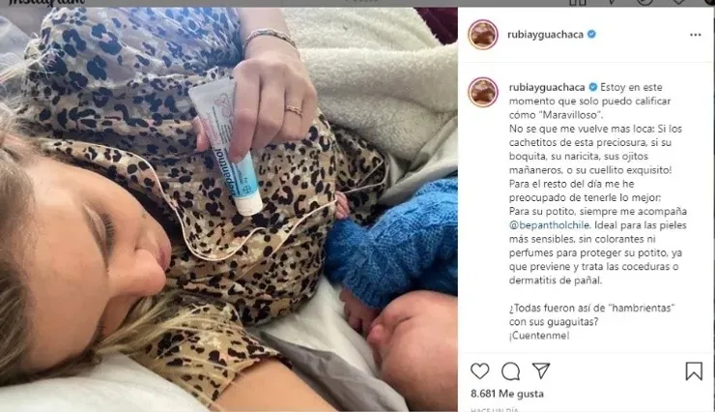Open the rubiayguachaca username in post header
This screenshot has width=715, height=412.
point(545,35)
